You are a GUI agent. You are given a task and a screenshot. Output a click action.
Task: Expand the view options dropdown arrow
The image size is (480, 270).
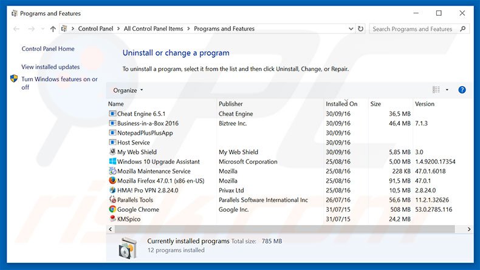[447, 90]
